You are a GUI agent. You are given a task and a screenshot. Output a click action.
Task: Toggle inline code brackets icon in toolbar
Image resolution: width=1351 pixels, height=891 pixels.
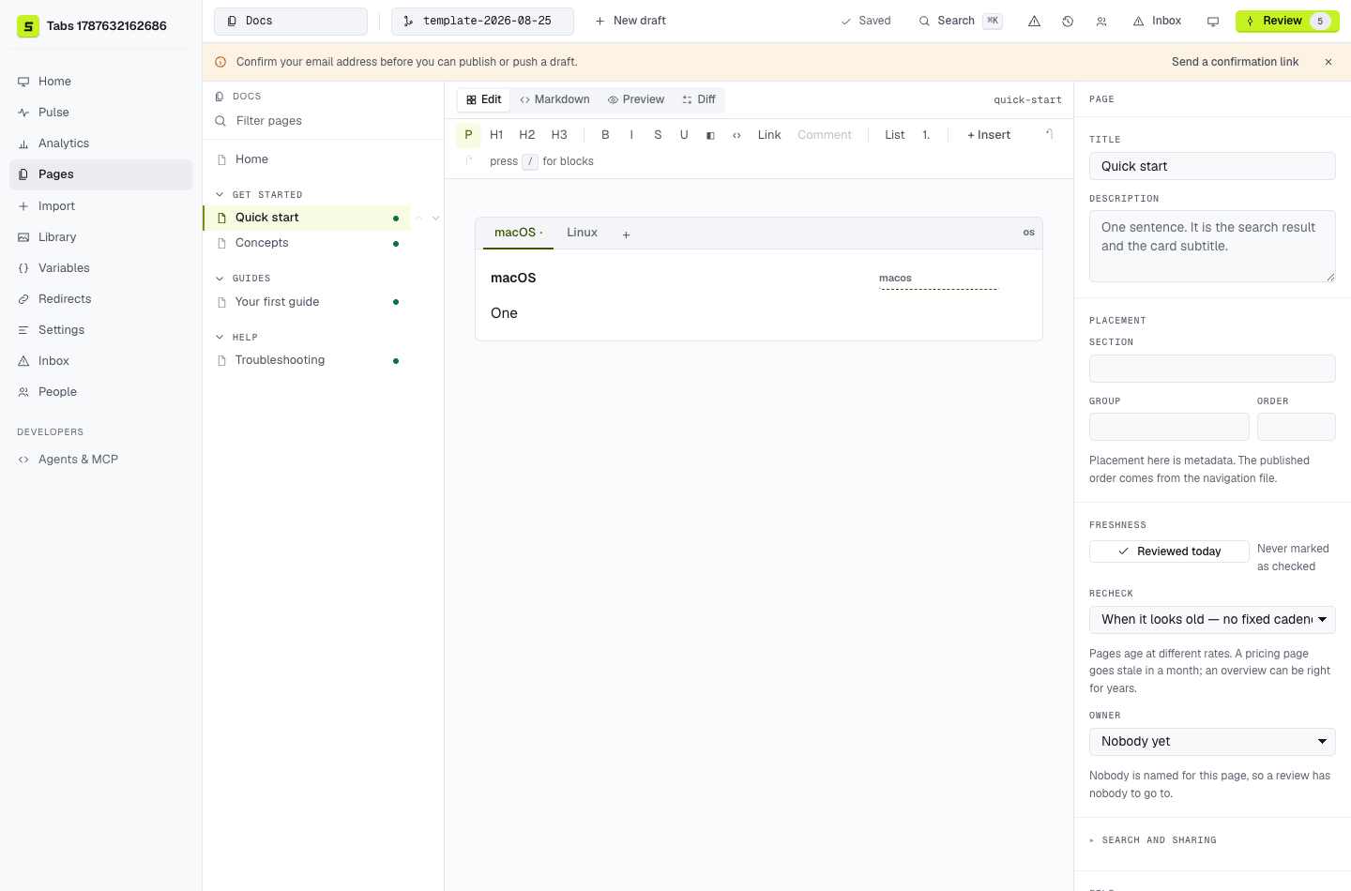(736, 135)
